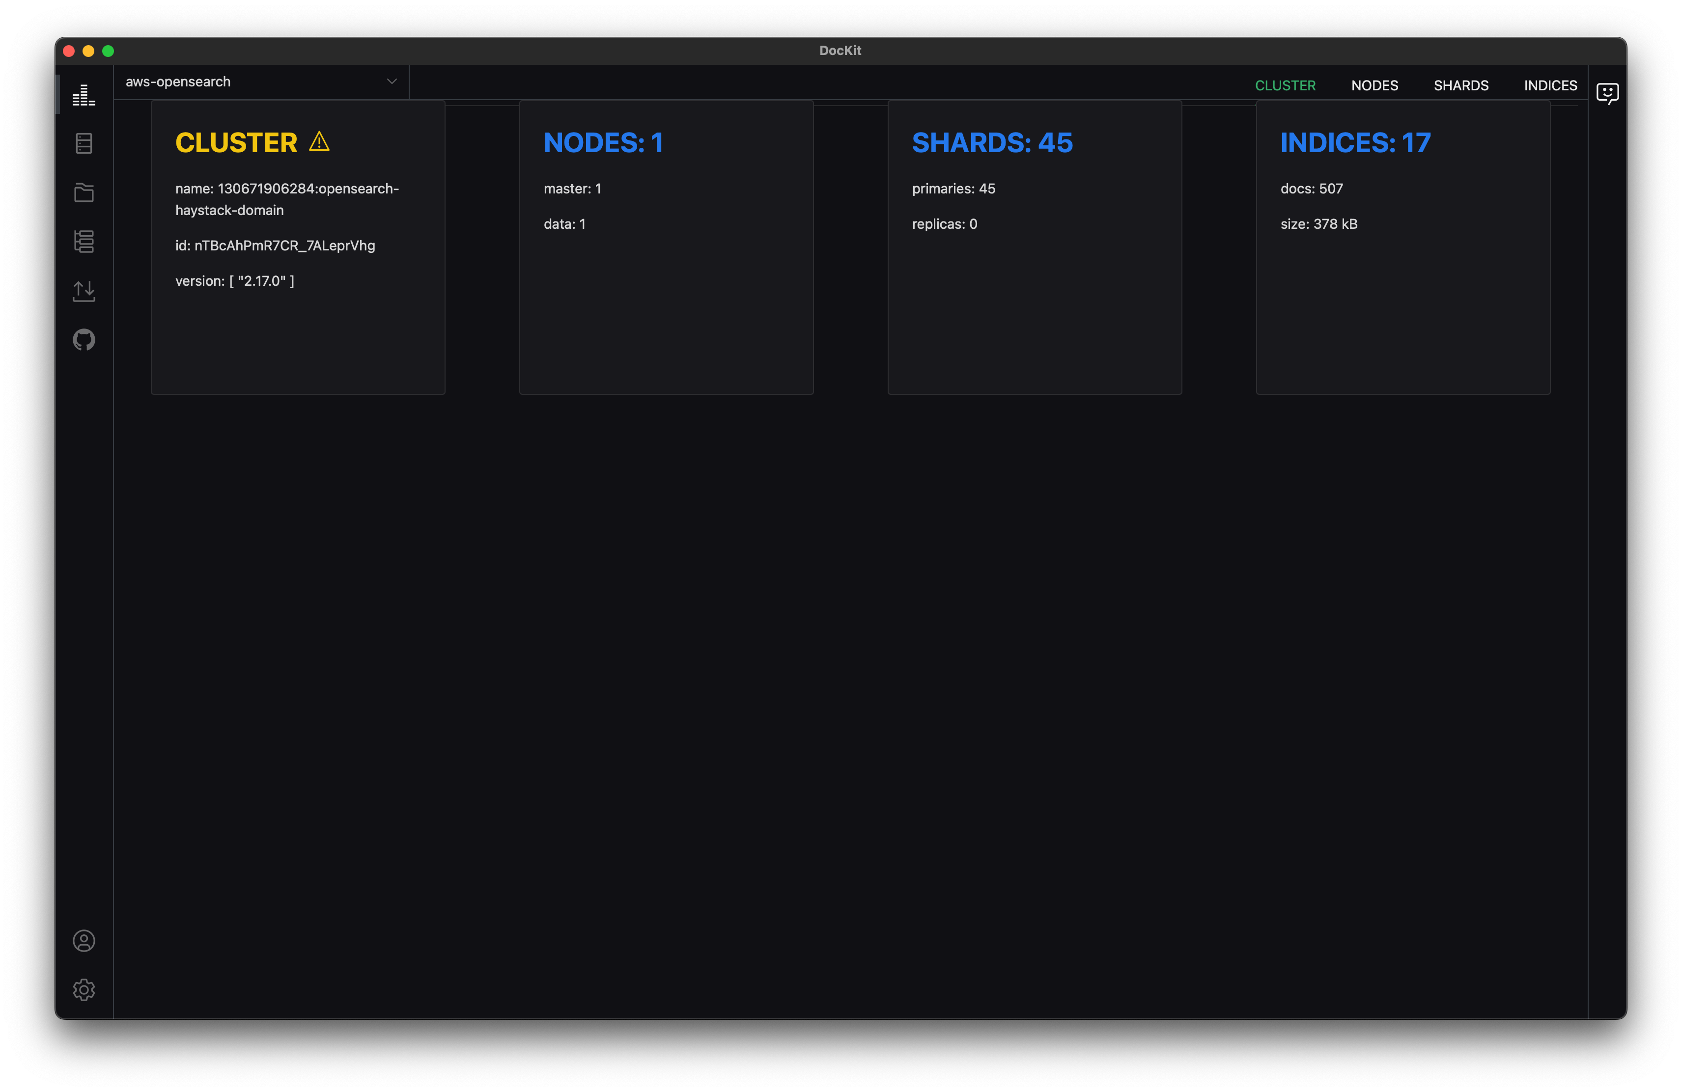Open the manage nodes/shards list sidebar icon
Viewport: 1682px width, 1092px height.
click(x=84, y=242)
